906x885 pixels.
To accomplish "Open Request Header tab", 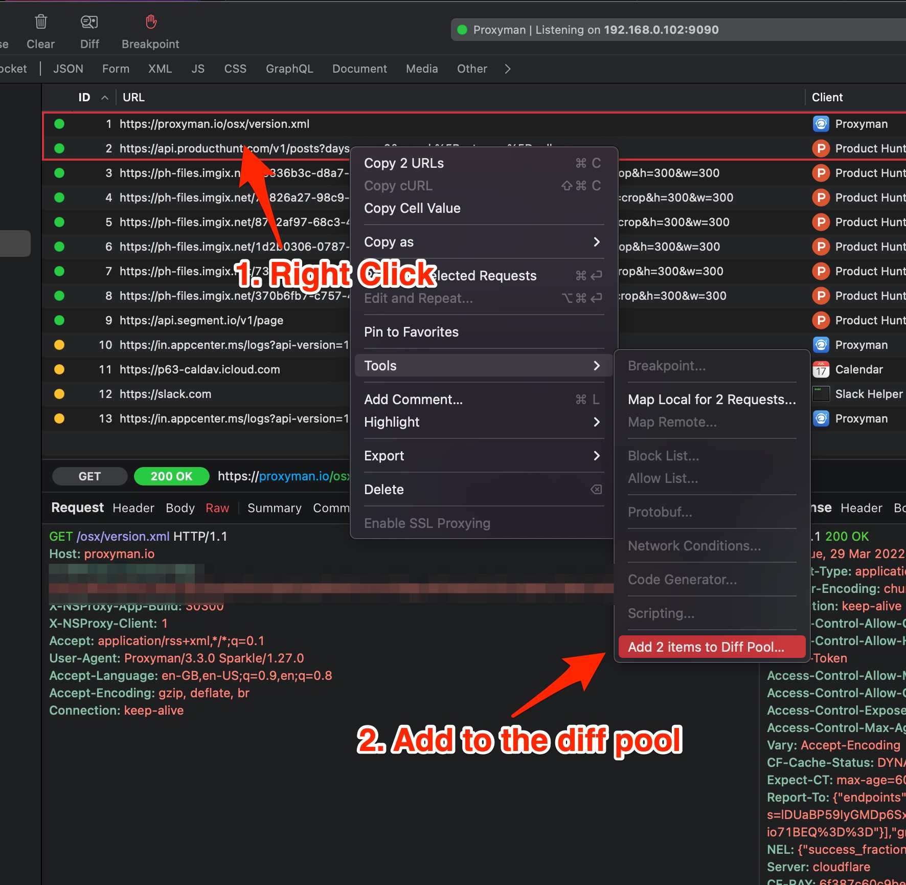I will 133,508.
